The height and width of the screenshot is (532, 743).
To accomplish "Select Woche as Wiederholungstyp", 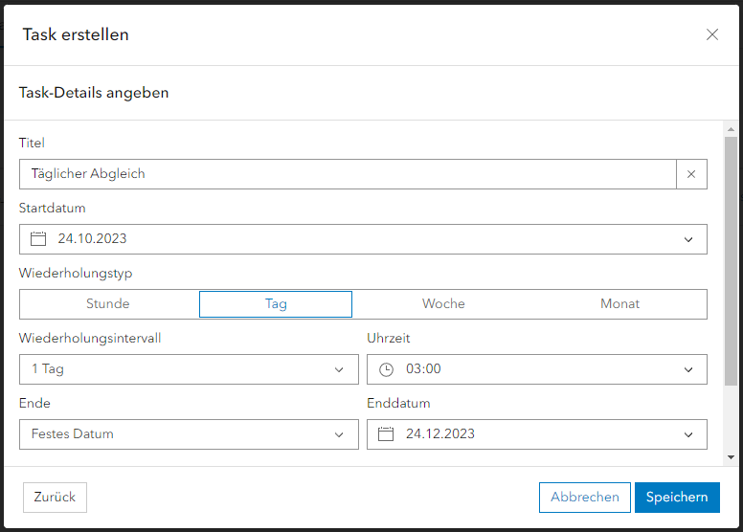I will click(443, 303).
